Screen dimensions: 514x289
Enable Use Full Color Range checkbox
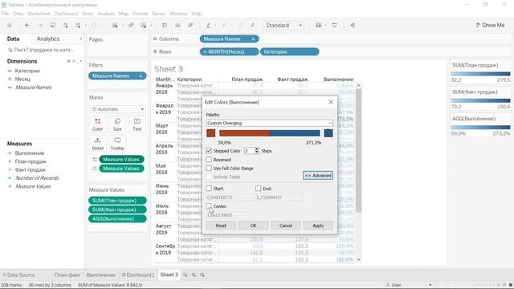click(x=209, y=168)
